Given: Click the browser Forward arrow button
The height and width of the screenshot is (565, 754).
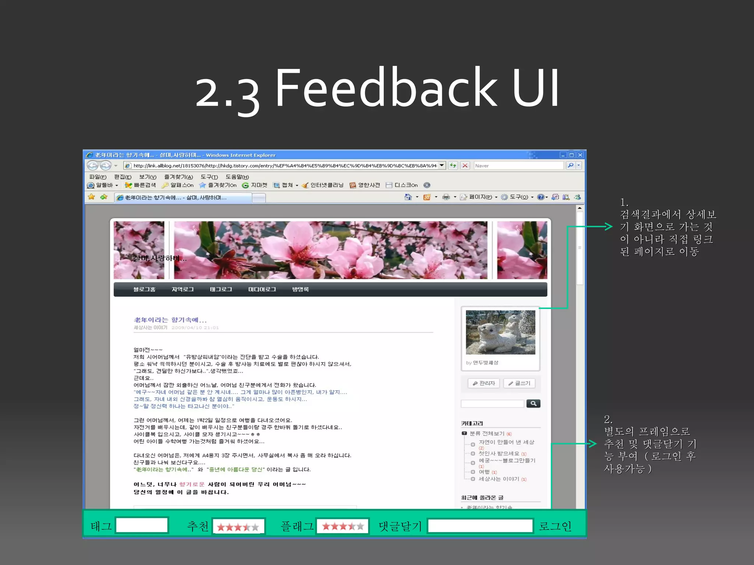Looking at the screenshot, I should coord(106,166).
